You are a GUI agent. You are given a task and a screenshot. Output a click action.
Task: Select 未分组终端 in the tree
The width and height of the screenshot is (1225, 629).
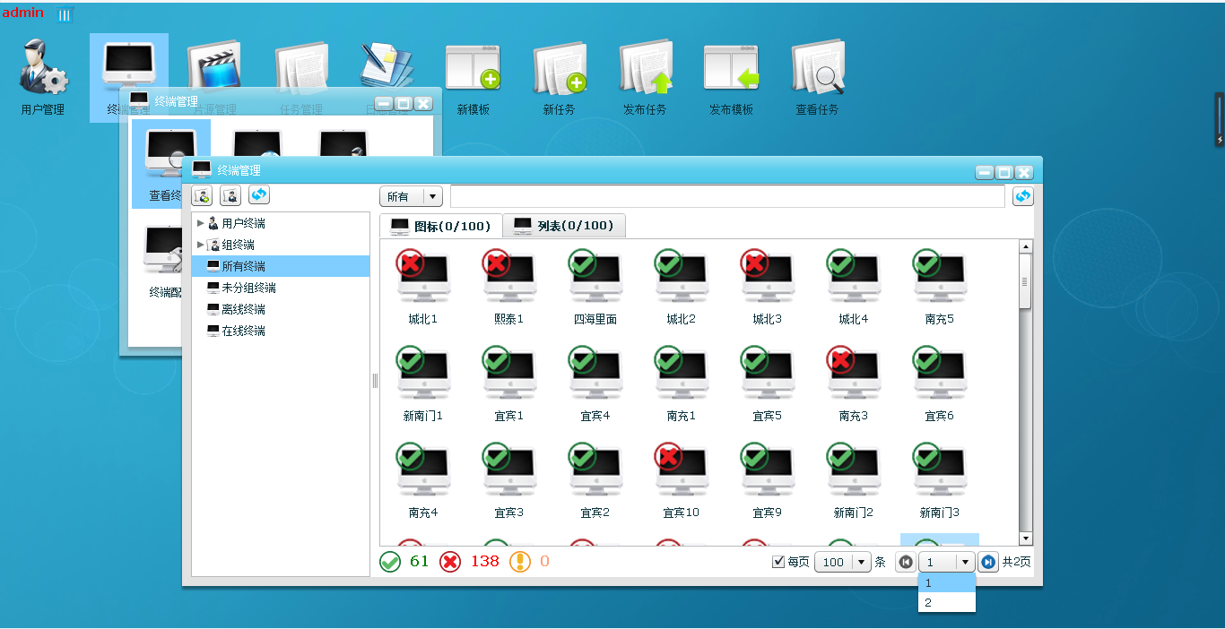281,288
